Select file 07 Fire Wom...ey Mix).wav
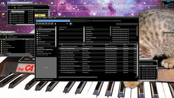174x98 pixels. pos(18,22)
